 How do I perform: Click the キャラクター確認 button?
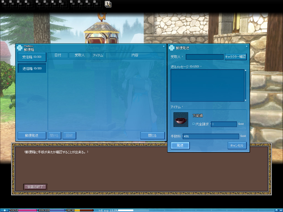point(235,57)
